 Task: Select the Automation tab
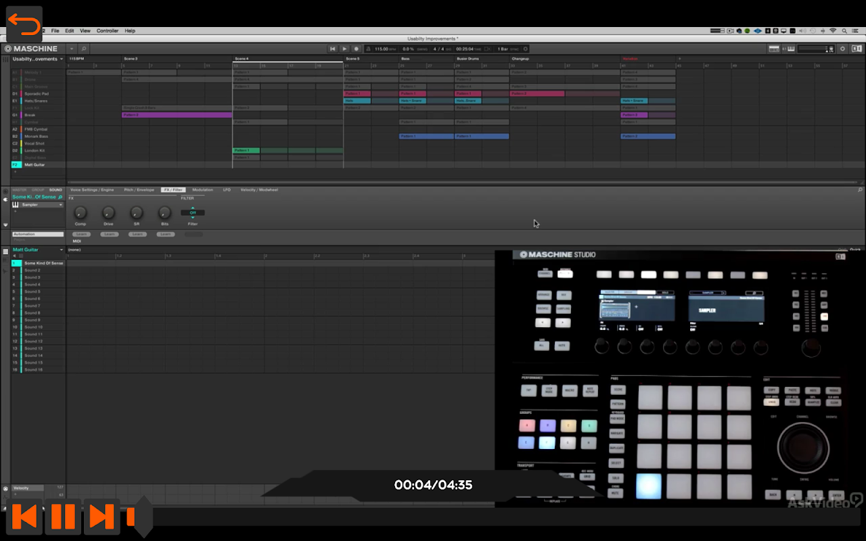[37, 234]
